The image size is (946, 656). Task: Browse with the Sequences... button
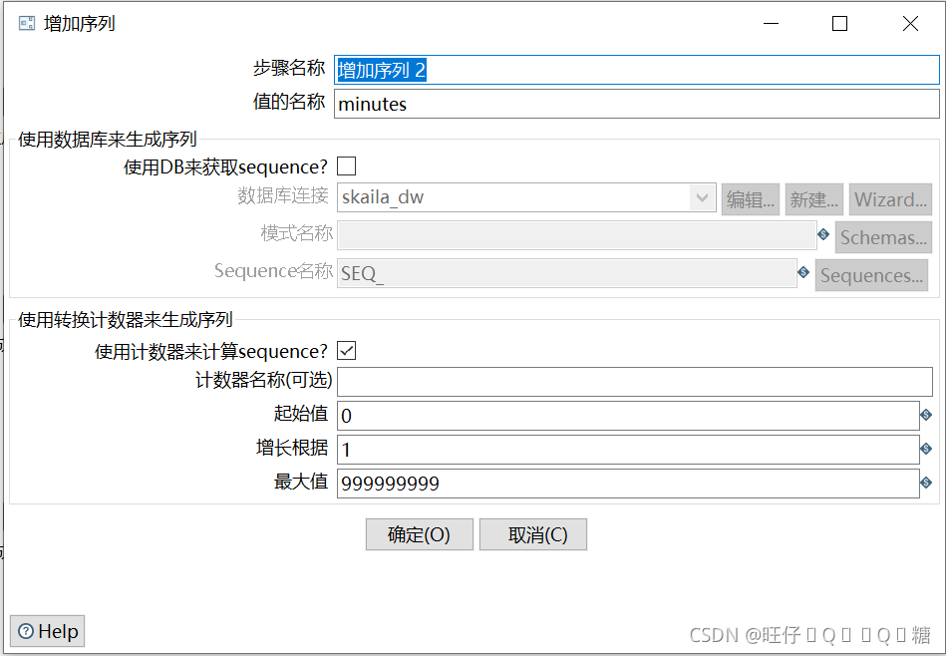pos(871,275)
